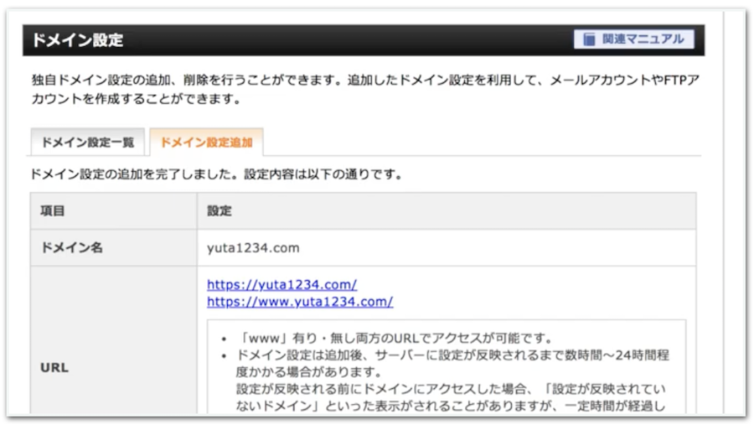Click the 数時間～24時間程度 bullet note

(x=452, y=355)
